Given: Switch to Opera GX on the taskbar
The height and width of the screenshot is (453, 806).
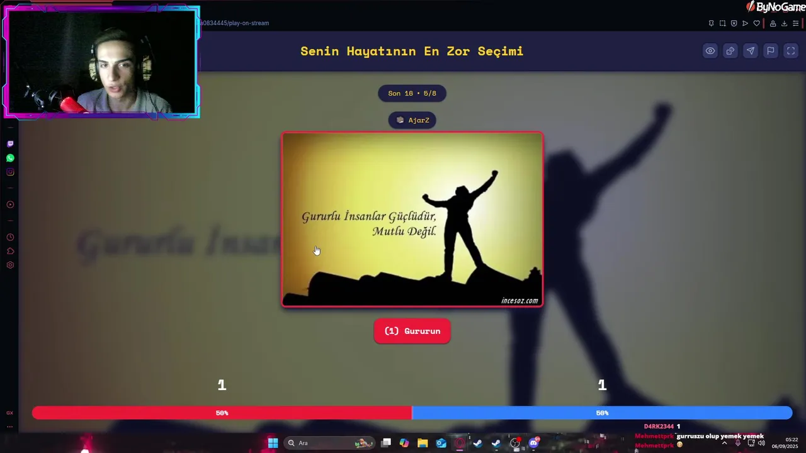Looking at the screenshot, I should click(460, 443).
